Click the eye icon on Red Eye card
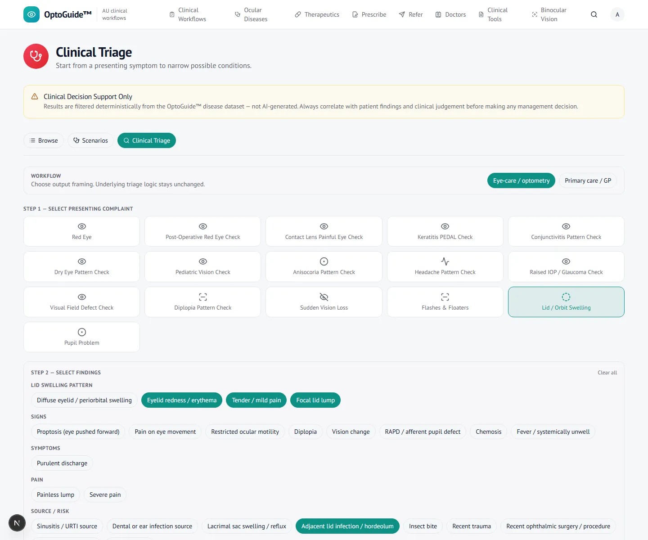The height and width of the screenshot is (540, 648). pyautogui.click(x=82, y=226)
